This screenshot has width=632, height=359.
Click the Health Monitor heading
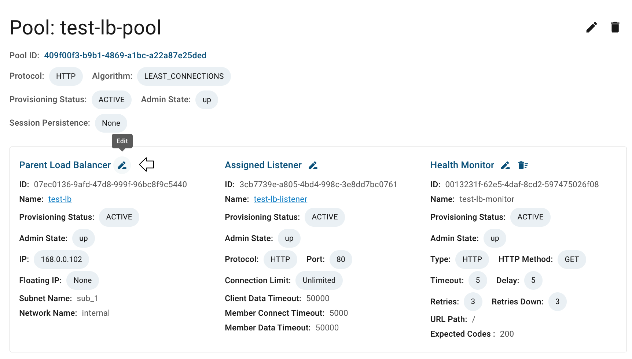pyautogui.click(x=462, y=165)
